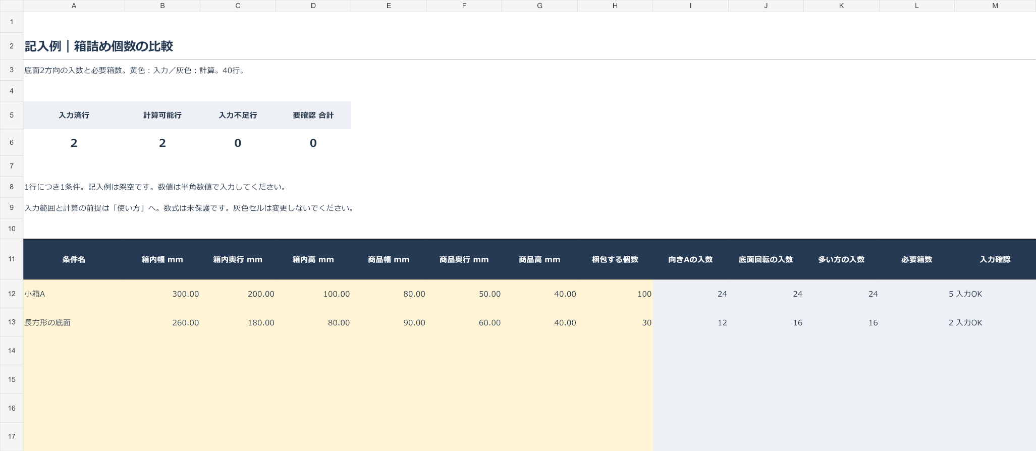Select the 箱内奥行 mm table header
This screenshot has width=1036, height=451.
(238, 260)
